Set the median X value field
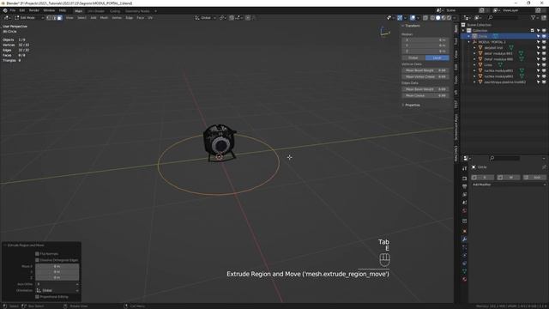 (425, 40)
